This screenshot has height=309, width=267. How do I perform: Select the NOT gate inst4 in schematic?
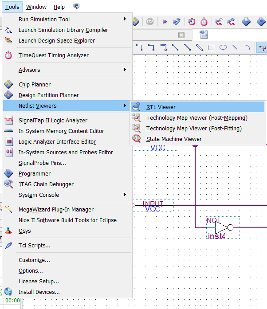[x=223, y=227]
